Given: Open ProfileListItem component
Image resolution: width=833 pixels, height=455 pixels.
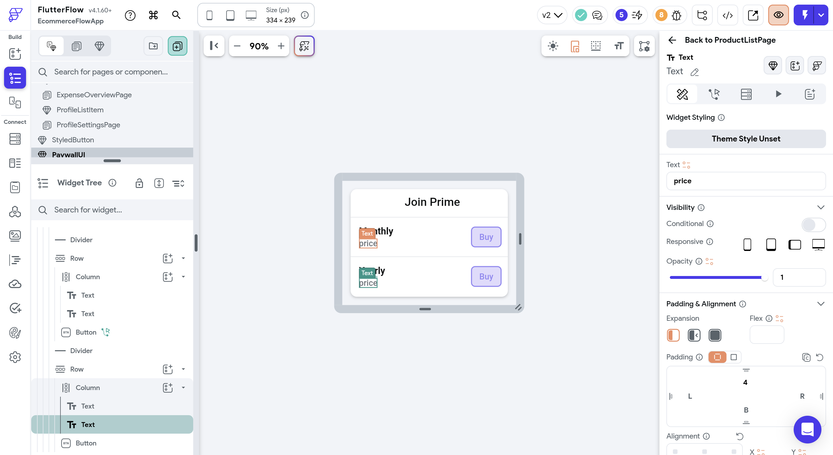Looking at the screenshot, I should point(80,110).
